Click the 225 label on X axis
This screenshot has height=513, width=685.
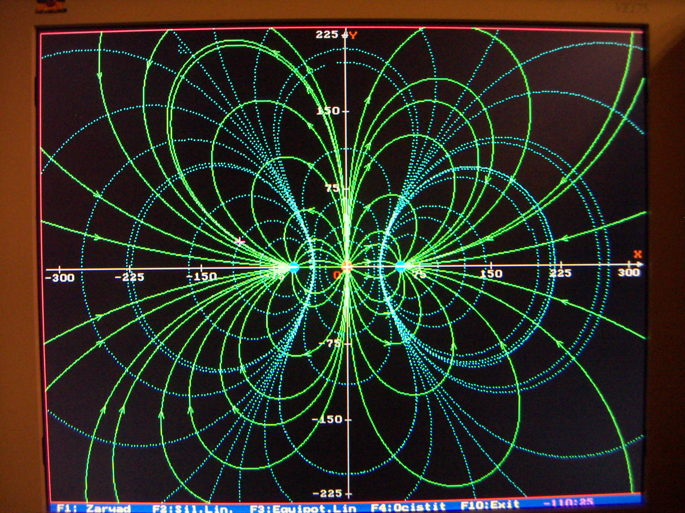561,274
